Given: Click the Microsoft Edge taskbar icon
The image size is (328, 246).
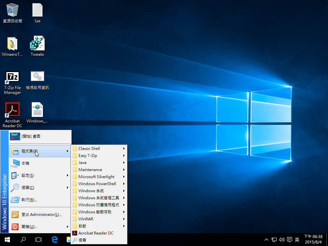Looking at the screenshot, I should point(54,239).
